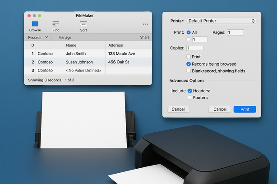Open the Default Printer dropdown
This screenshot has height=184, width=277.
click(x=222, y=21)
